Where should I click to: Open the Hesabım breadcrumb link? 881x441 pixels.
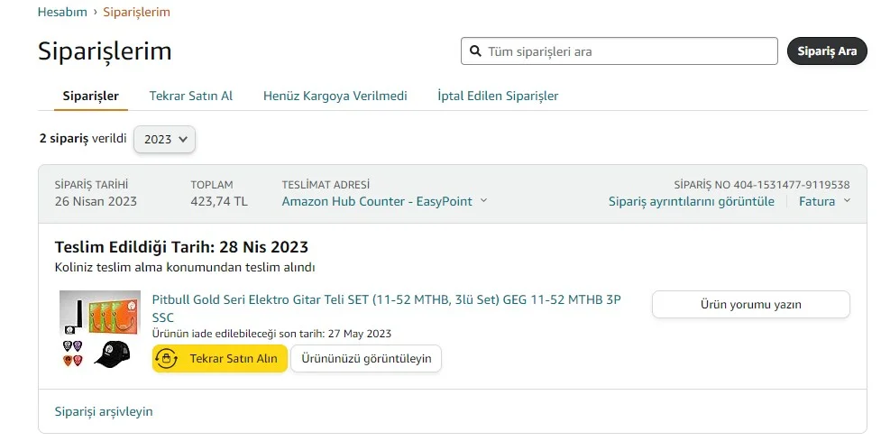[x=62, y=12]
